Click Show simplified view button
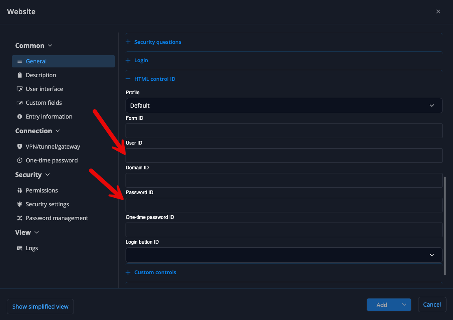This screenshot has width=453, height=320. click(41, 307)
